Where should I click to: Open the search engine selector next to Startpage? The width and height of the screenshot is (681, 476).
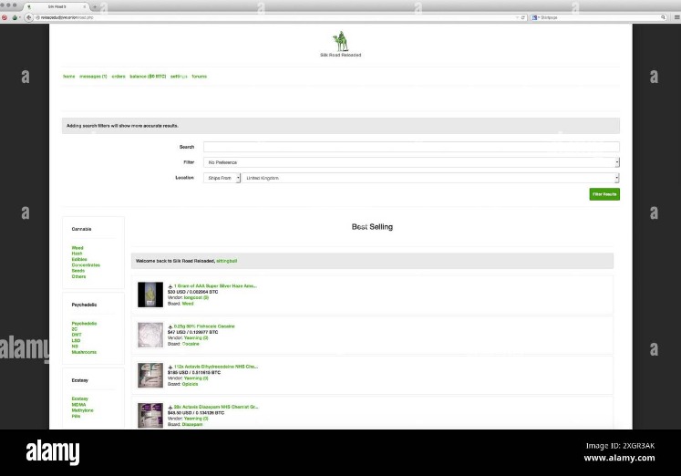pyautogui.click(x=535, y=17)
